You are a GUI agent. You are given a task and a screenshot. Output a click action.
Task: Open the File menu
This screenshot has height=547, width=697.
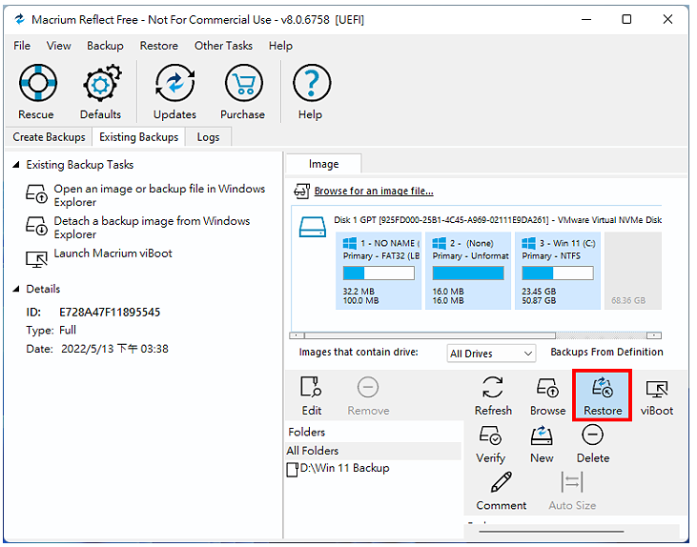(x=22, y=46)
